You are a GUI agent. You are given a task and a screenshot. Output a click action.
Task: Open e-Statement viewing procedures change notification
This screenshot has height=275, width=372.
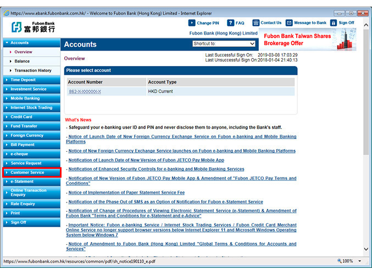click(x=181, y=213)
